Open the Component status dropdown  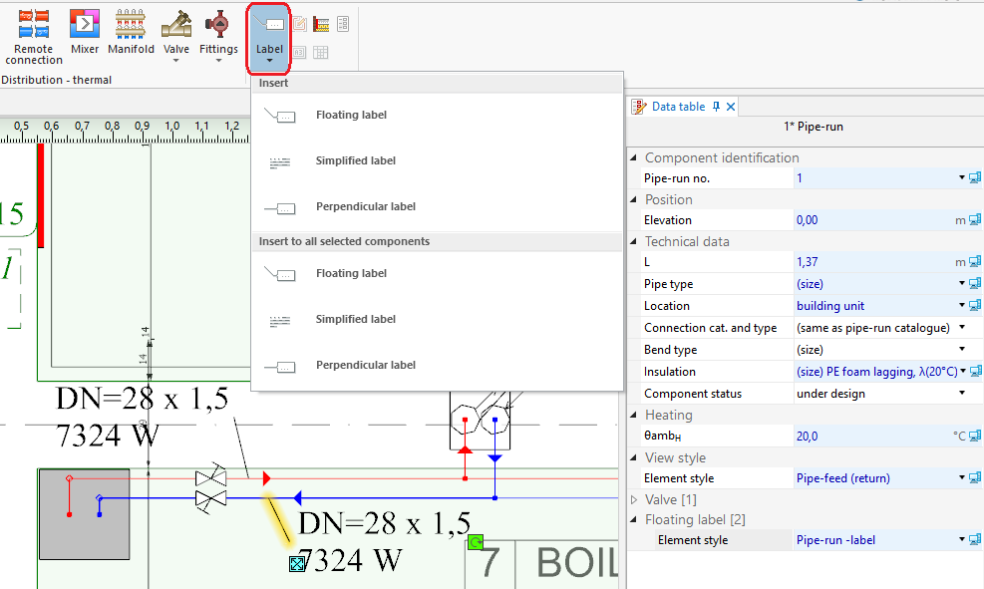pyautogui.click(x=962, y=394)
